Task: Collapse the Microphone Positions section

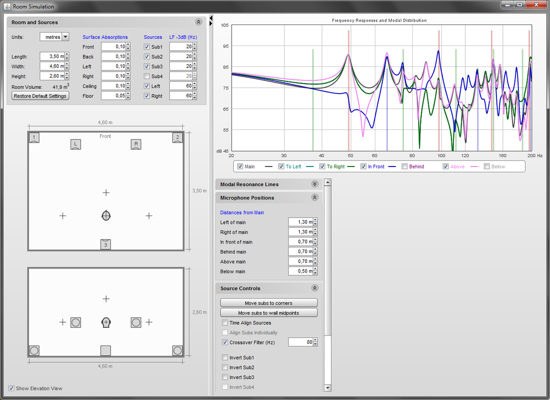Action: click(x=315, y=197)
